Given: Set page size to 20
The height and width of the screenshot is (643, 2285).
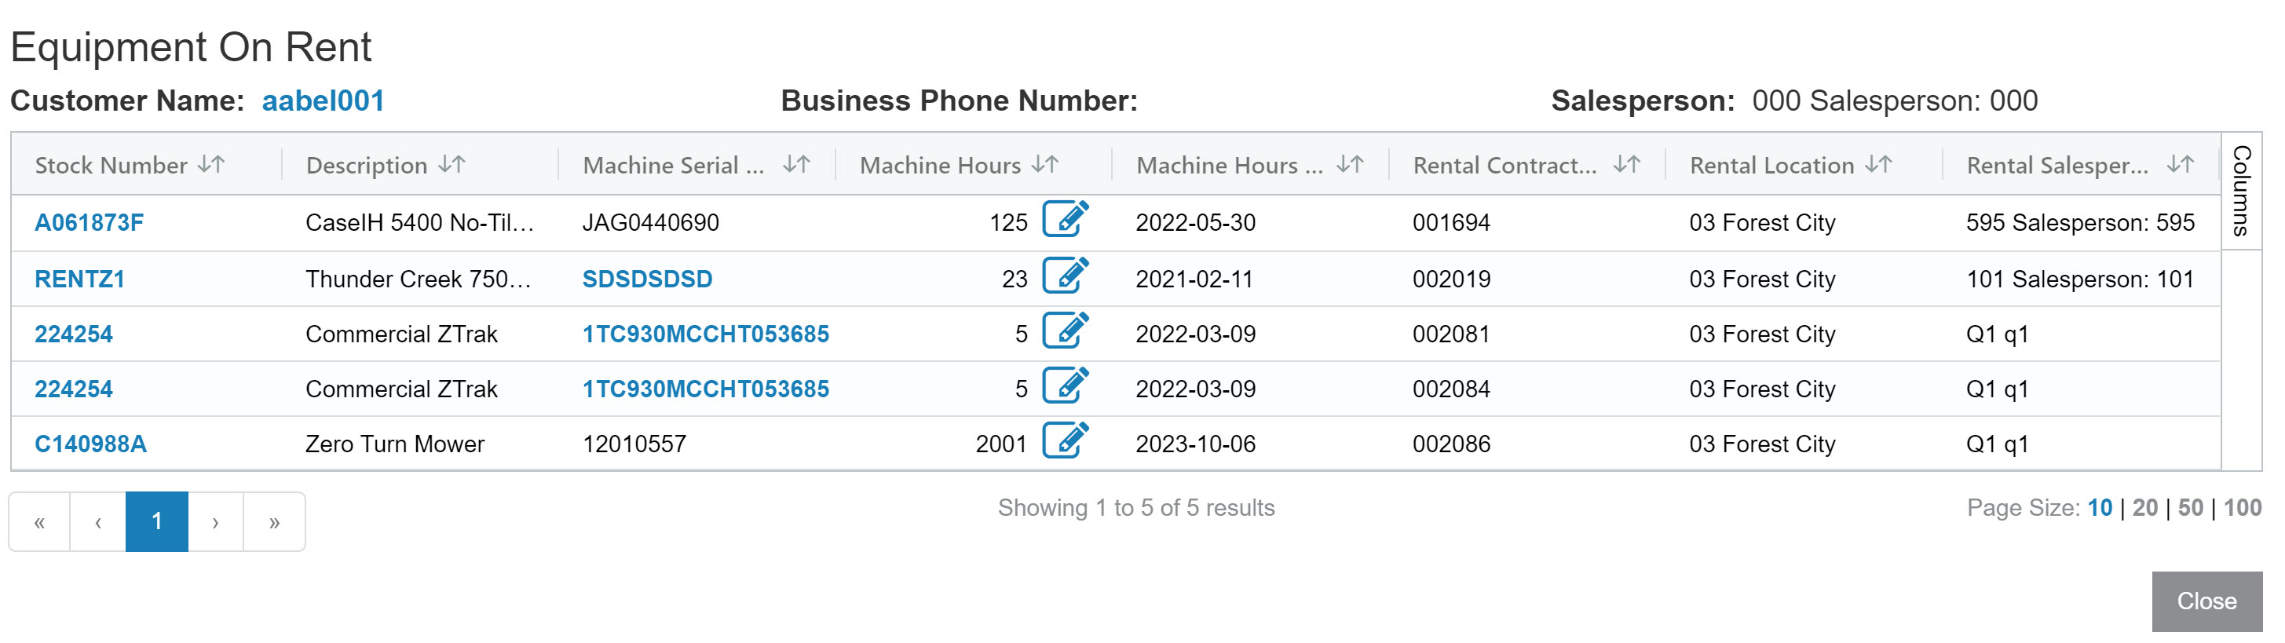Looking at the screenshot, I should pos(2145,507).
